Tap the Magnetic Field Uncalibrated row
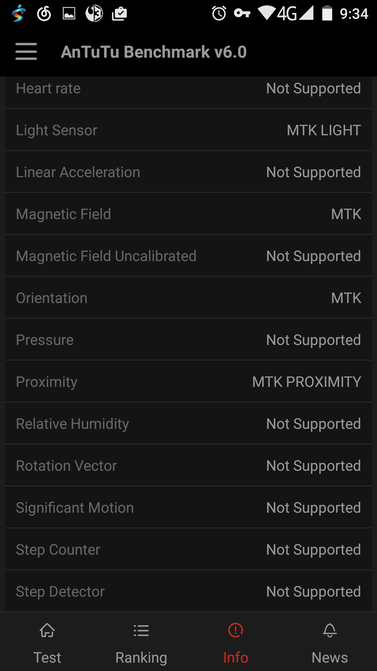The height and width of the screenshot is (671, 377). point(188,256)
